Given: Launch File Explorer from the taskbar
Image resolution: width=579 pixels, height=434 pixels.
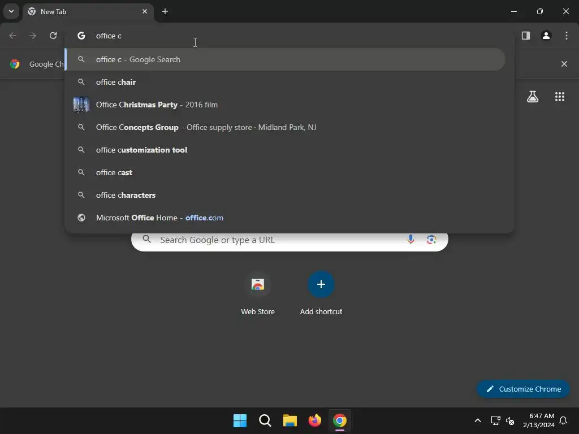Looking at the screenshot, I should [x=290, y=420].
